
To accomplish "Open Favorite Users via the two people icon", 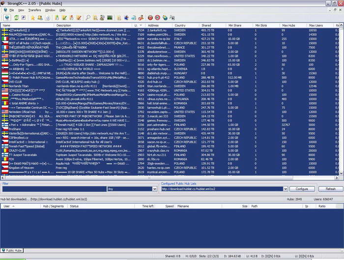I will [x=40, y=18].
